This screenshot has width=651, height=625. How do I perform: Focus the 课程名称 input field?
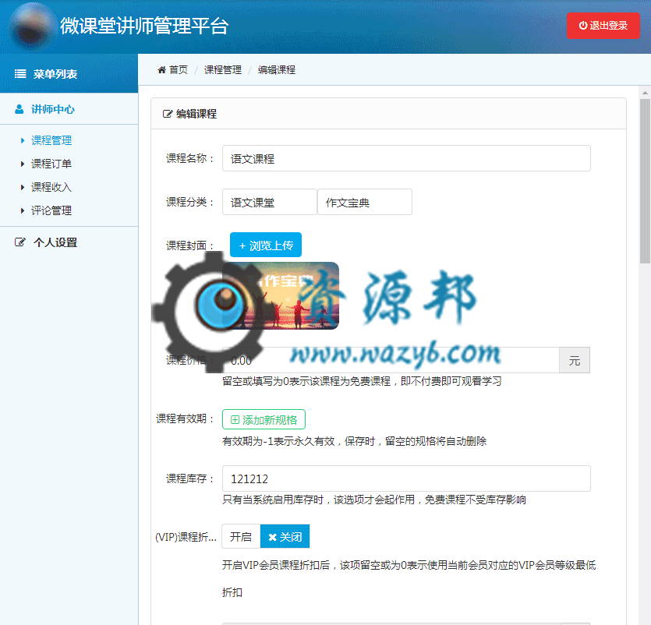[406, 158]
